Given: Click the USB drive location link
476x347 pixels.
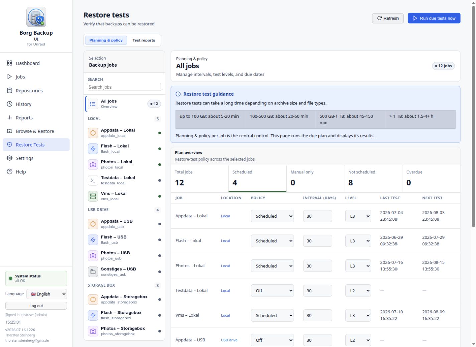Looking at the screenshot, I should point(229,340).
